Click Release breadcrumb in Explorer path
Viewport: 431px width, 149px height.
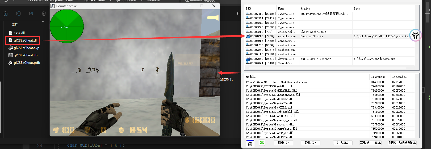pos(153,1)
